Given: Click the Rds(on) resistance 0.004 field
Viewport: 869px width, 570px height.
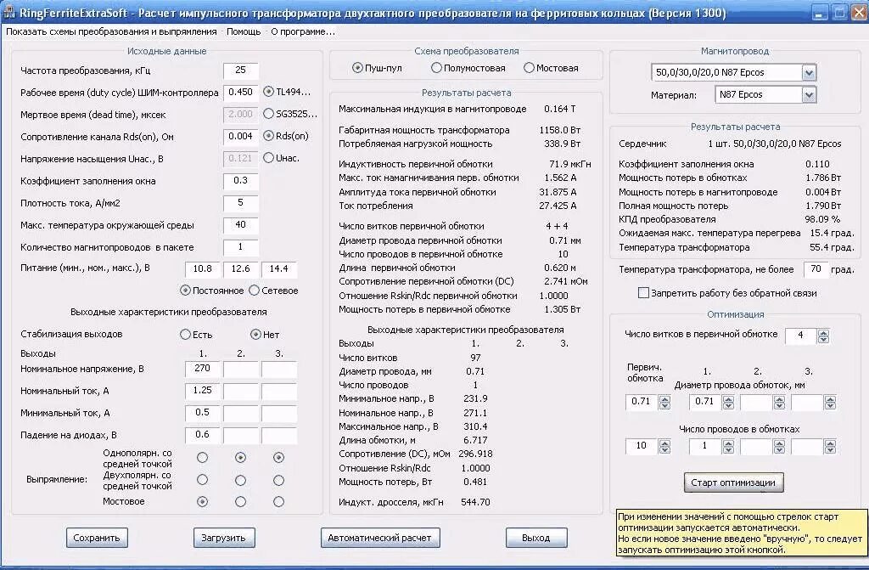Looking at the screenshot, I should click(x=240, y=136).
